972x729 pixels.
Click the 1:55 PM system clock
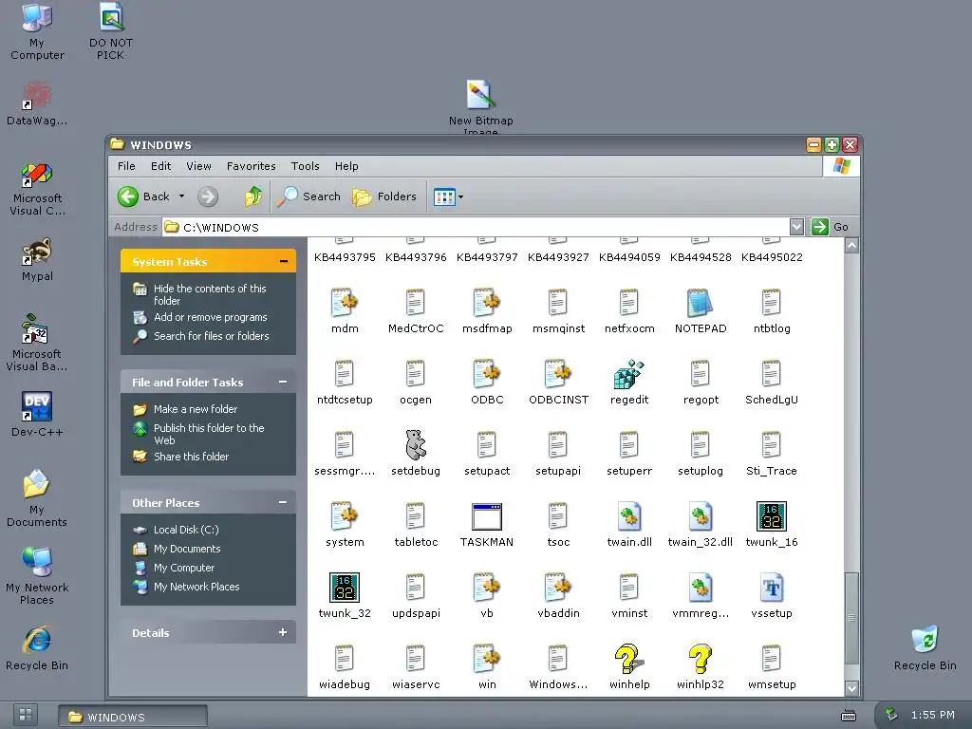[932, 715]
